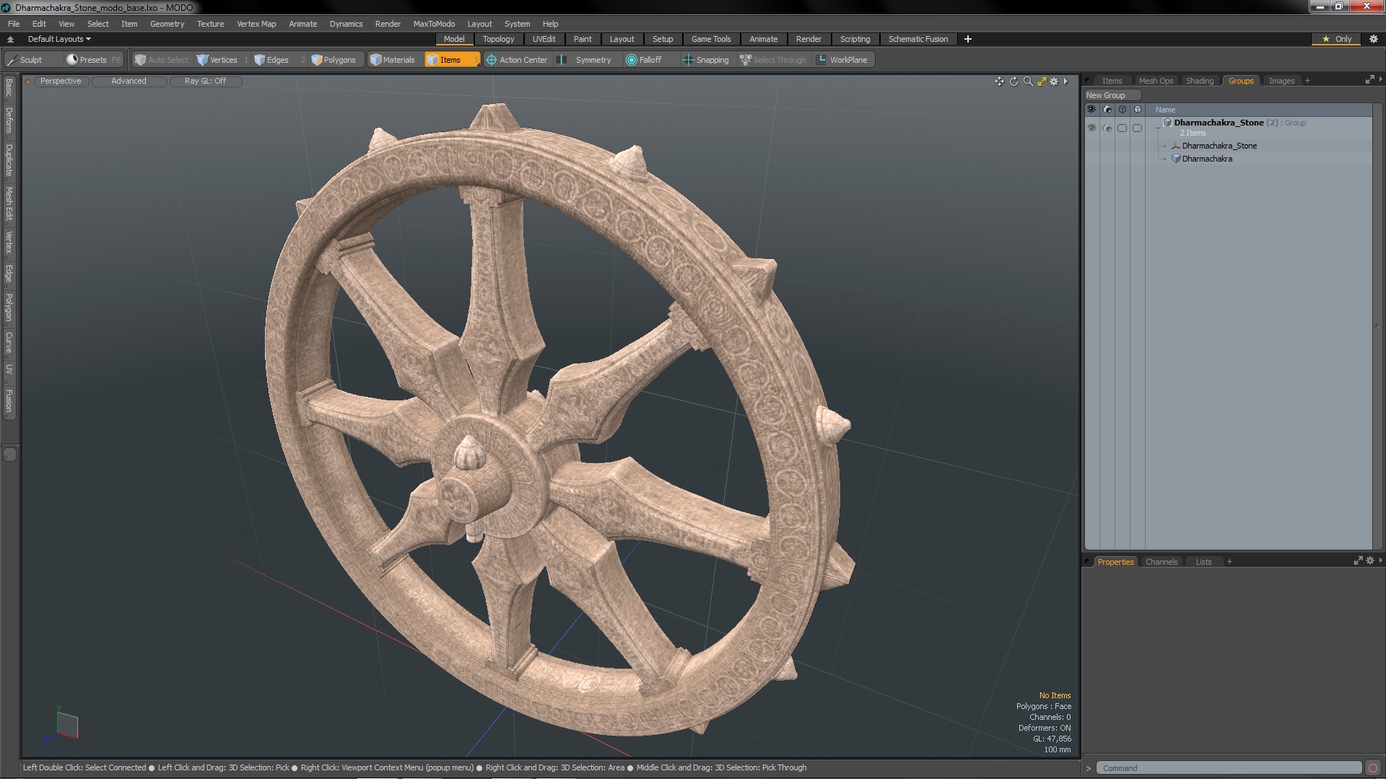Open the Default Layouts dropdown
Screen dimensions: 1386x779
pyautogui.click(x=59, y=39)
